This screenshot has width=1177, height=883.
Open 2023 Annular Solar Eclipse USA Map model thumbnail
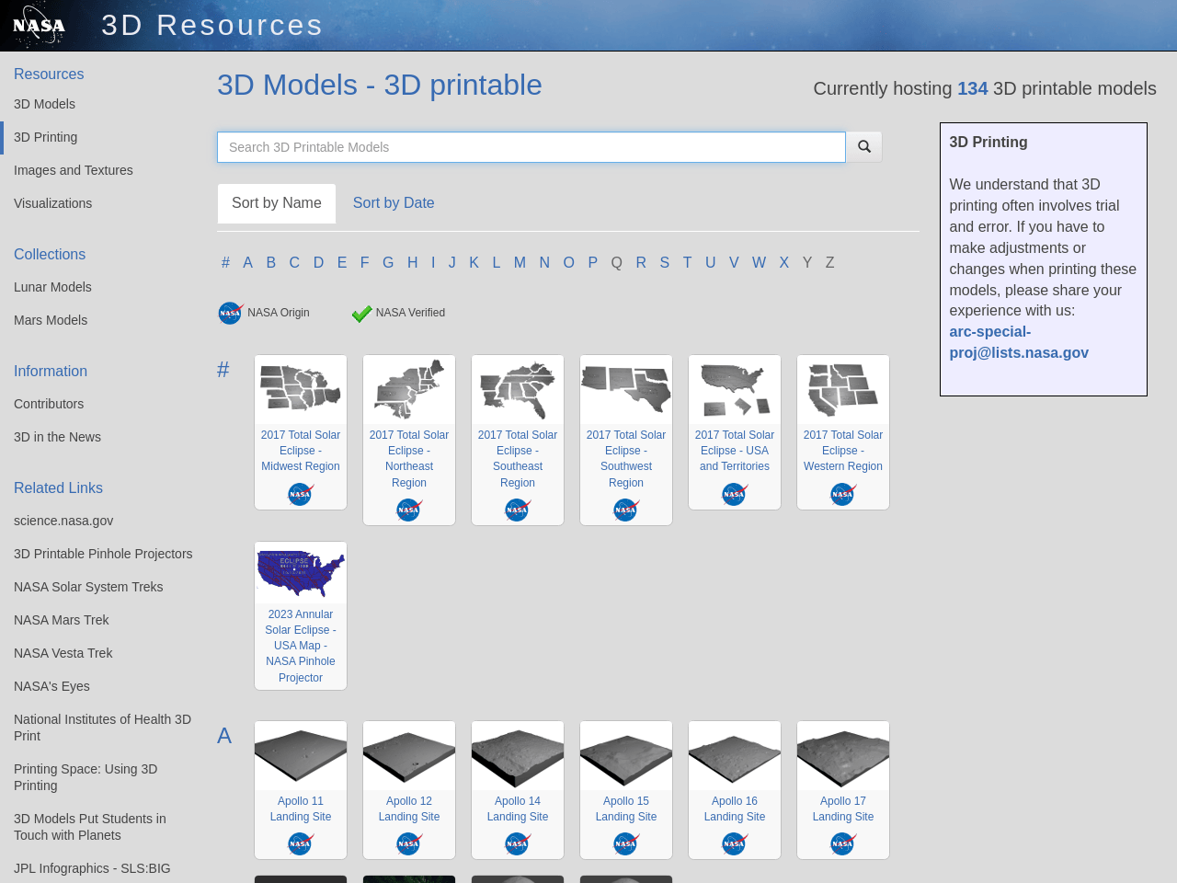(x=300, y=570)
